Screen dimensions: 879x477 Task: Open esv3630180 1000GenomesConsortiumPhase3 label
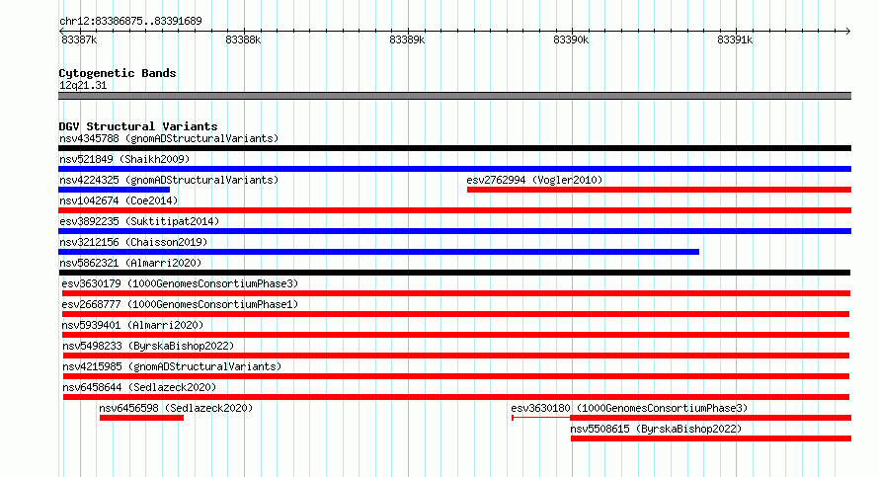(x=629, y=408)
